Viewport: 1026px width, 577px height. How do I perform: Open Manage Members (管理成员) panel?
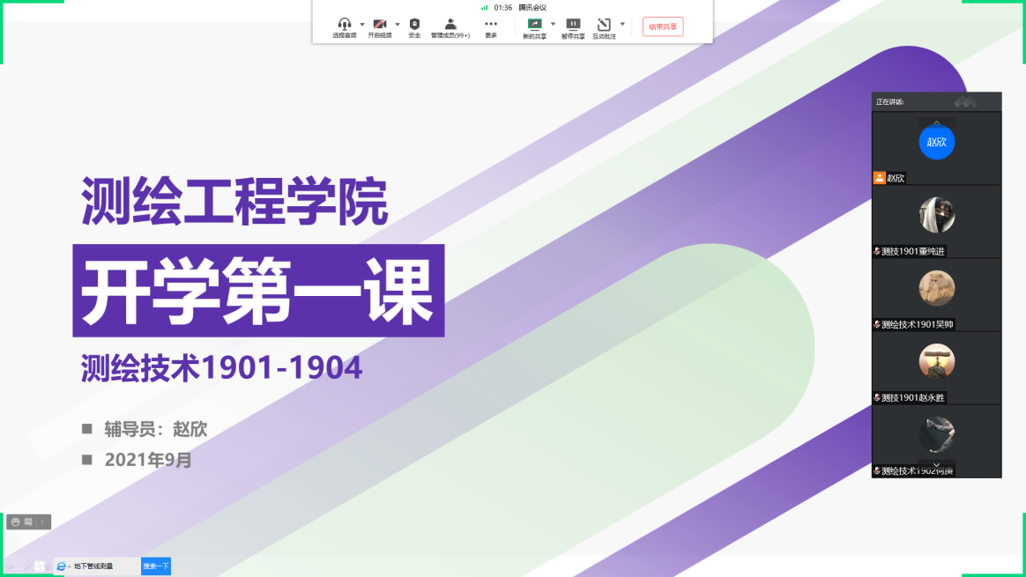[x=450, y=25]
